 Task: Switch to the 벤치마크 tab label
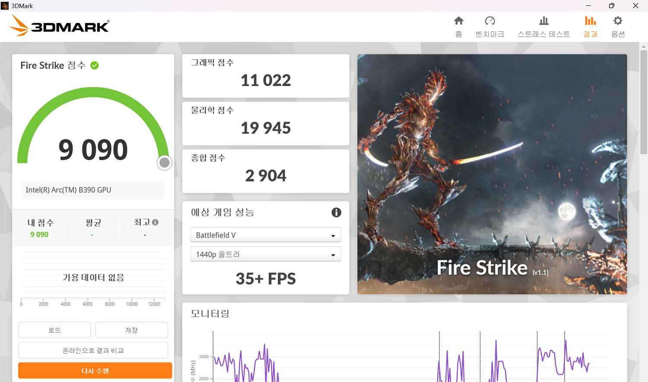[x=490, y=34]
